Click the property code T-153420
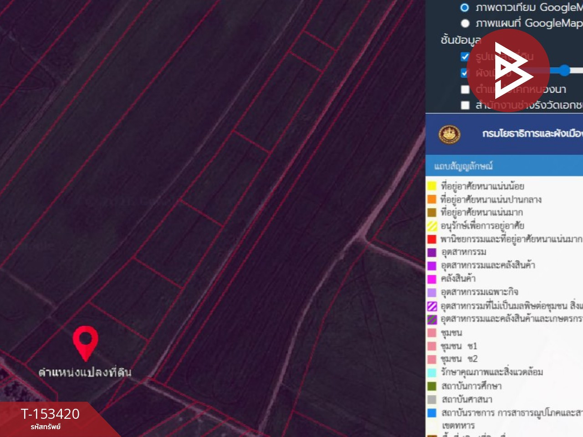The width and height of the screenshot is (583, 437). 50,414
